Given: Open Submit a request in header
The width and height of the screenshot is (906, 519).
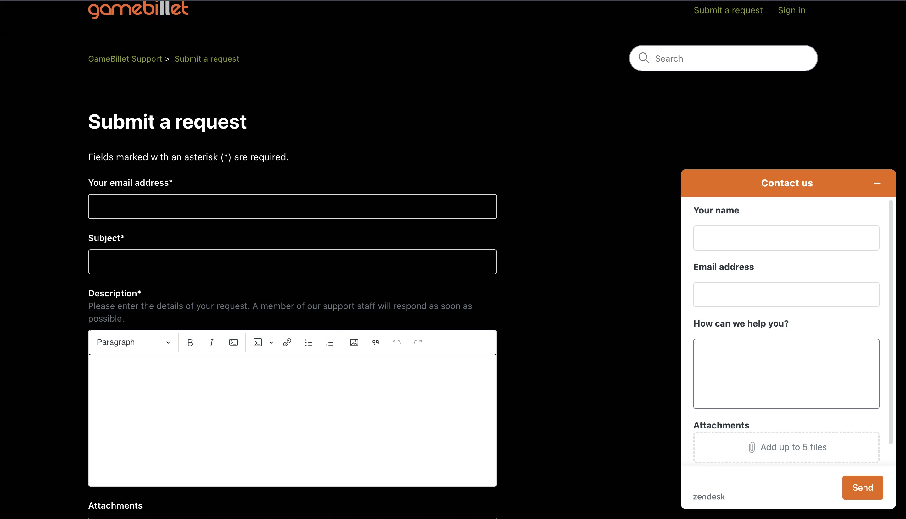Looking at the screenshot, I should [x=728, y=10].
